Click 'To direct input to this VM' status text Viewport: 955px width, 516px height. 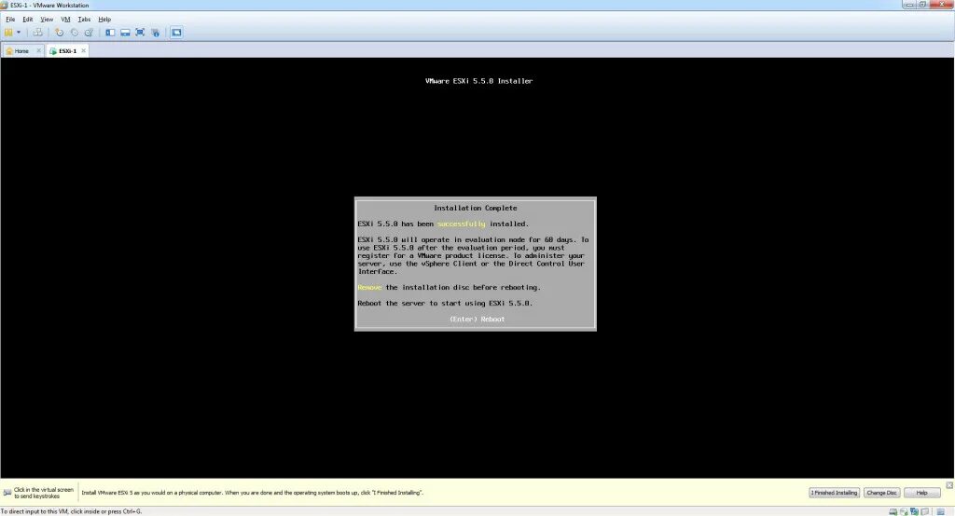pyautogui.click(x=71, y=511)
